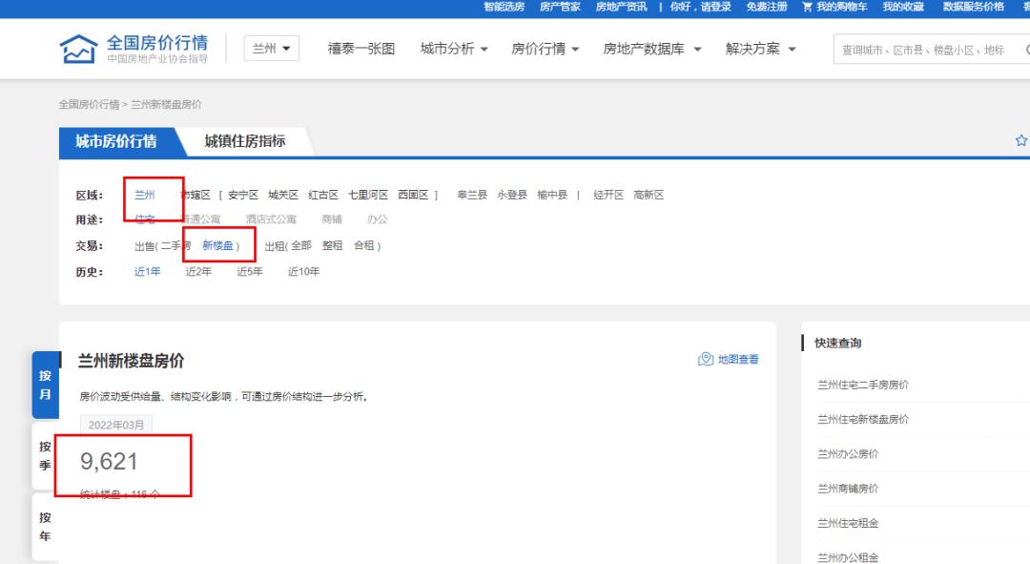Expand the 城市分析 menu
This screenshot has height=564, width=1030.
[454, 49]
